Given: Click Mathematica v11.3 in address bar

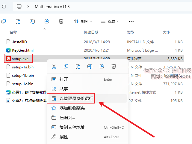Looking at the screenshot, I should click(x=52, y=7).
